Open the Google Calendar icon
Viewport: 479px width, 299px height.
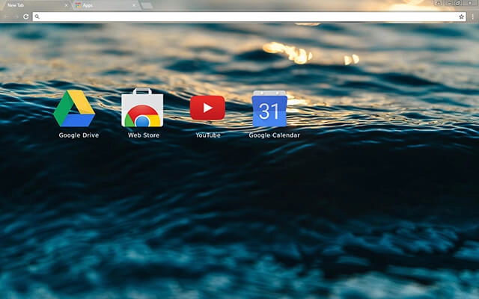[x=269, y=108]
